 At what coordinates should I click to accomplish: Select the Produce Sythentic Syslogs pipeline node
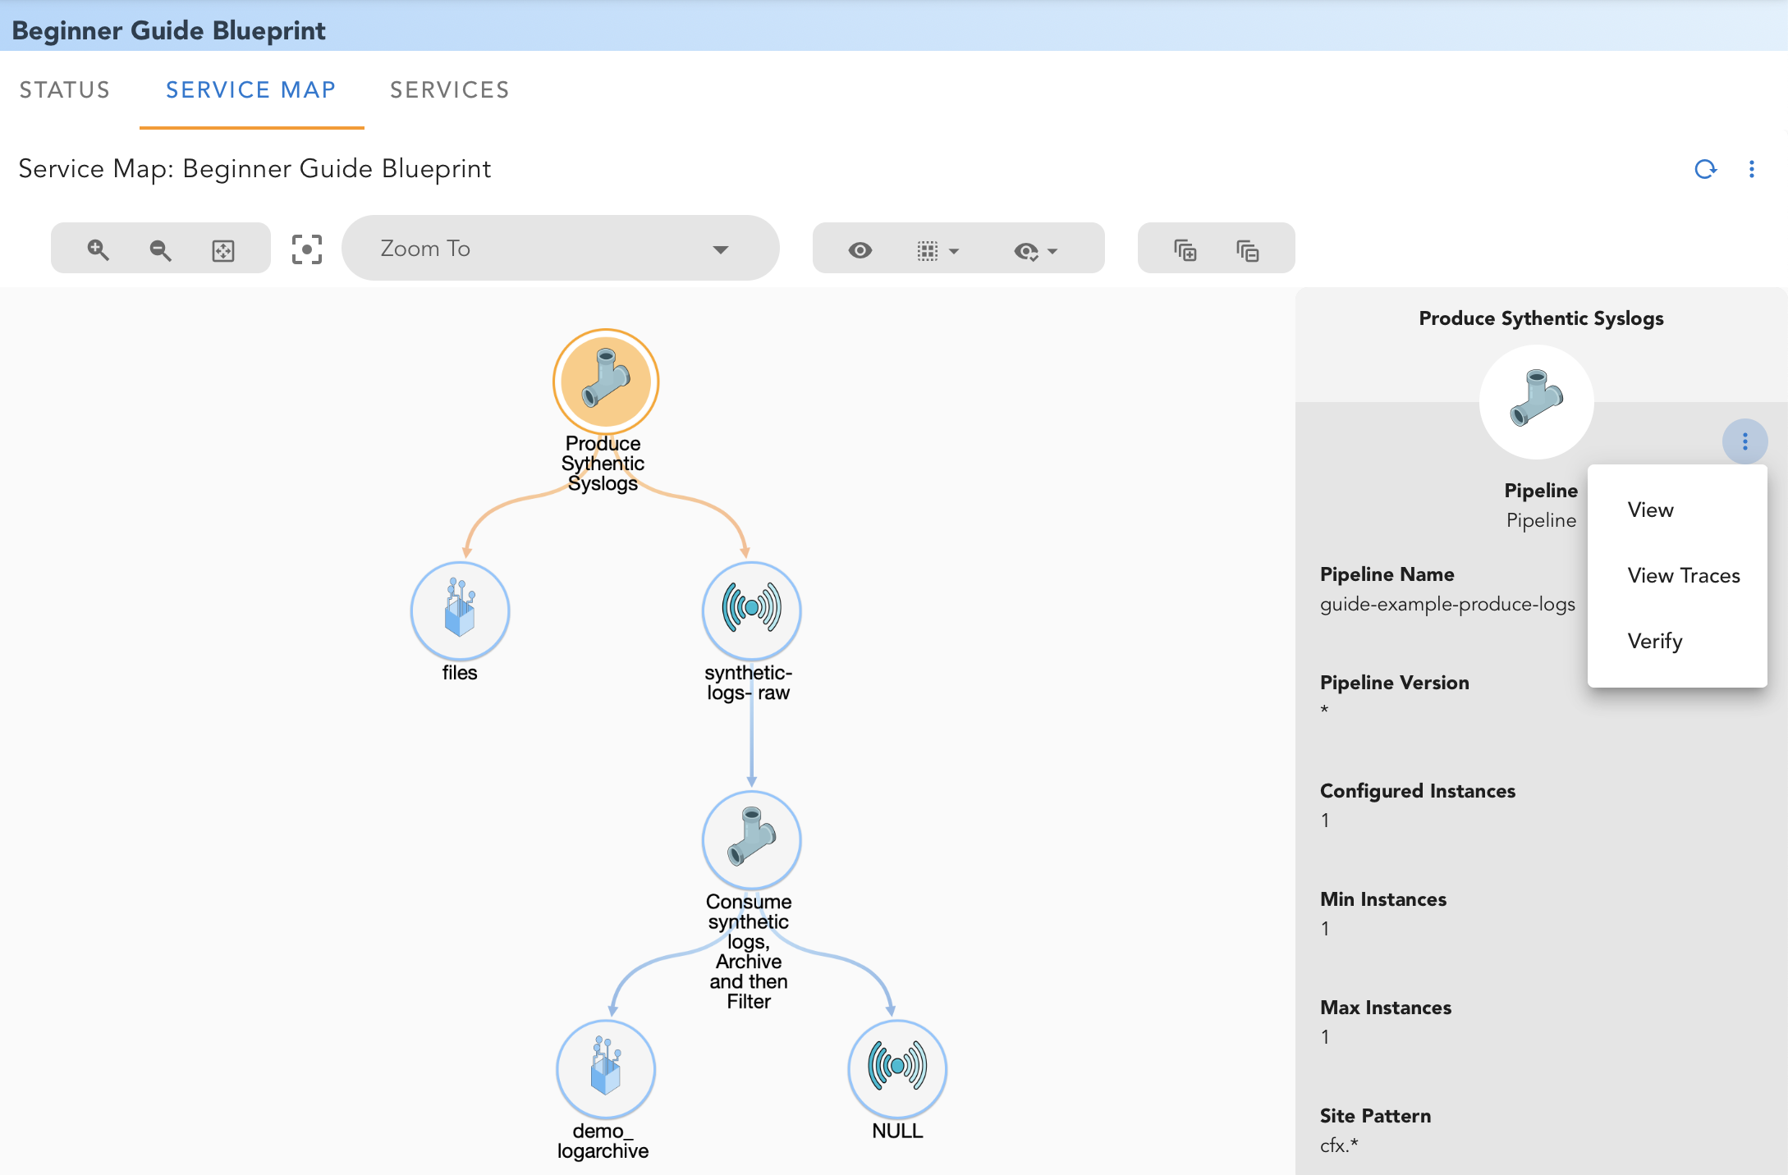tap(606, 382)
